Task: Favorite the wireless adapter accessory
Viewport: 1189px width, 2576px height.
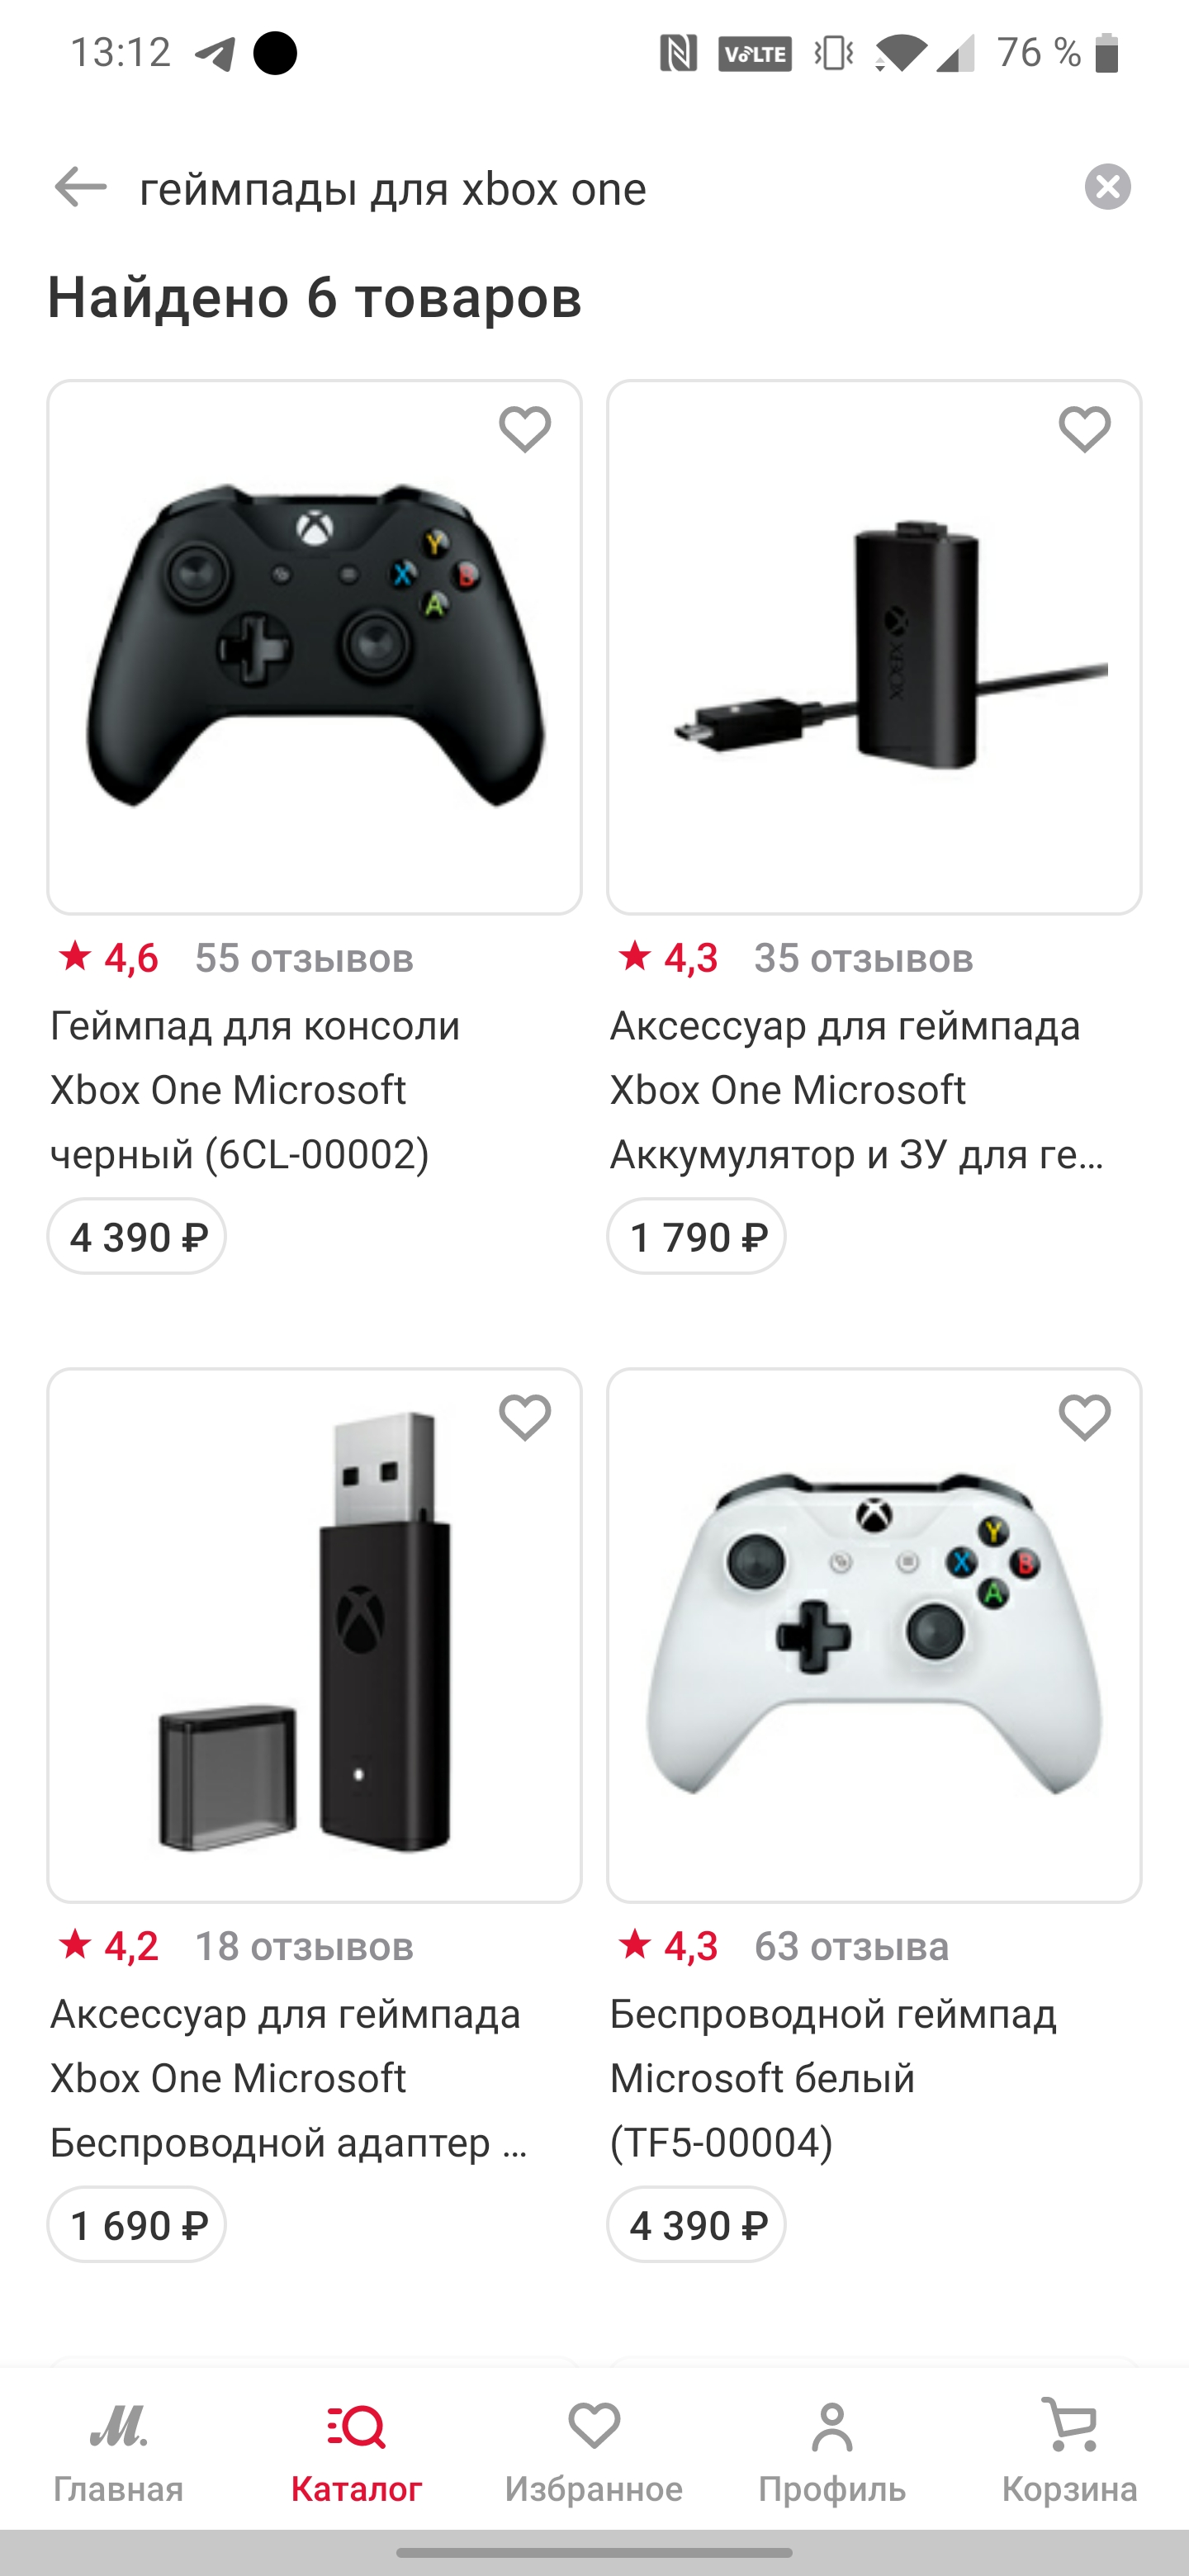Action: click(525, 1417)
